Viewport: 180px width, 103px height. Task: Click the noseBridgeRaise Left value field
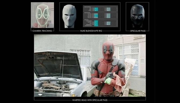[x=109, y=25]
